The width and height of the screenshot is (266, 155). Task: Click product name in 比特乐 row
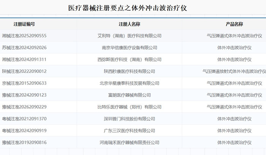[x=234, y=107]
